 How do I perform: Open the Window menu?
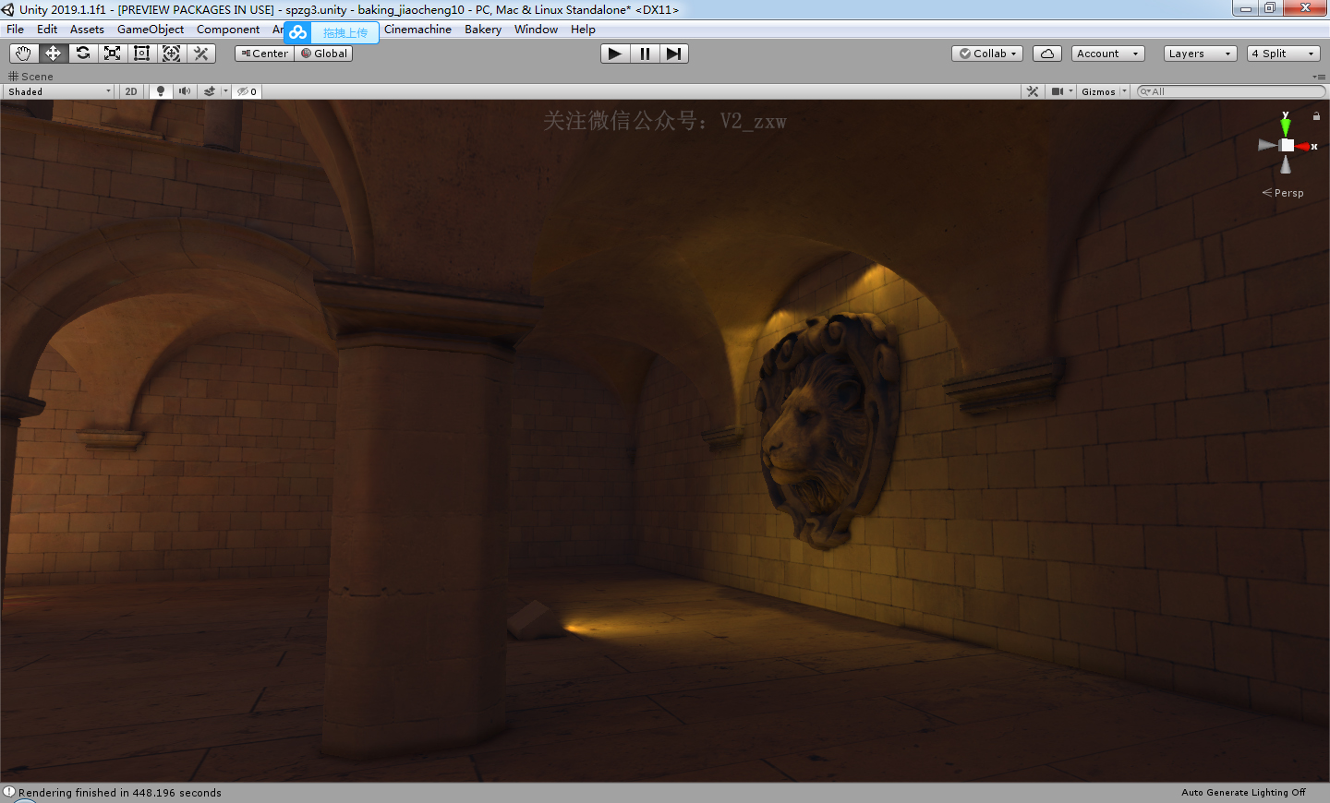[536, 30]
